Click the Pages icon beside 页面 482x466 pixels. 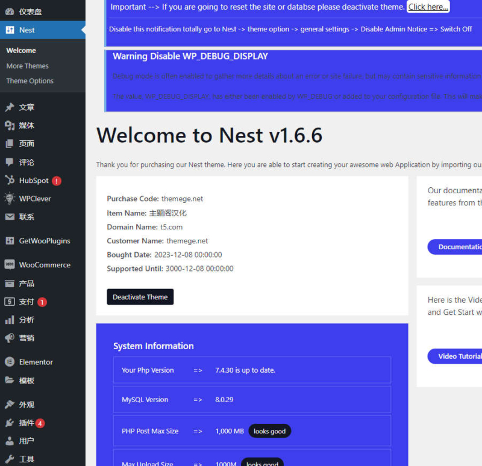coord(10,143)
